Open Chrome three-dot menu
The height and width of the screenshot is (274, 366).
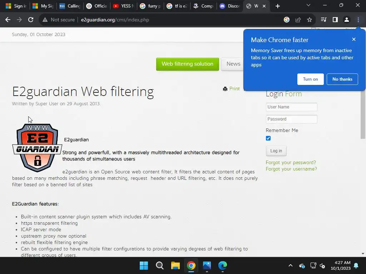pyautogui.click(x=358, y=20)
